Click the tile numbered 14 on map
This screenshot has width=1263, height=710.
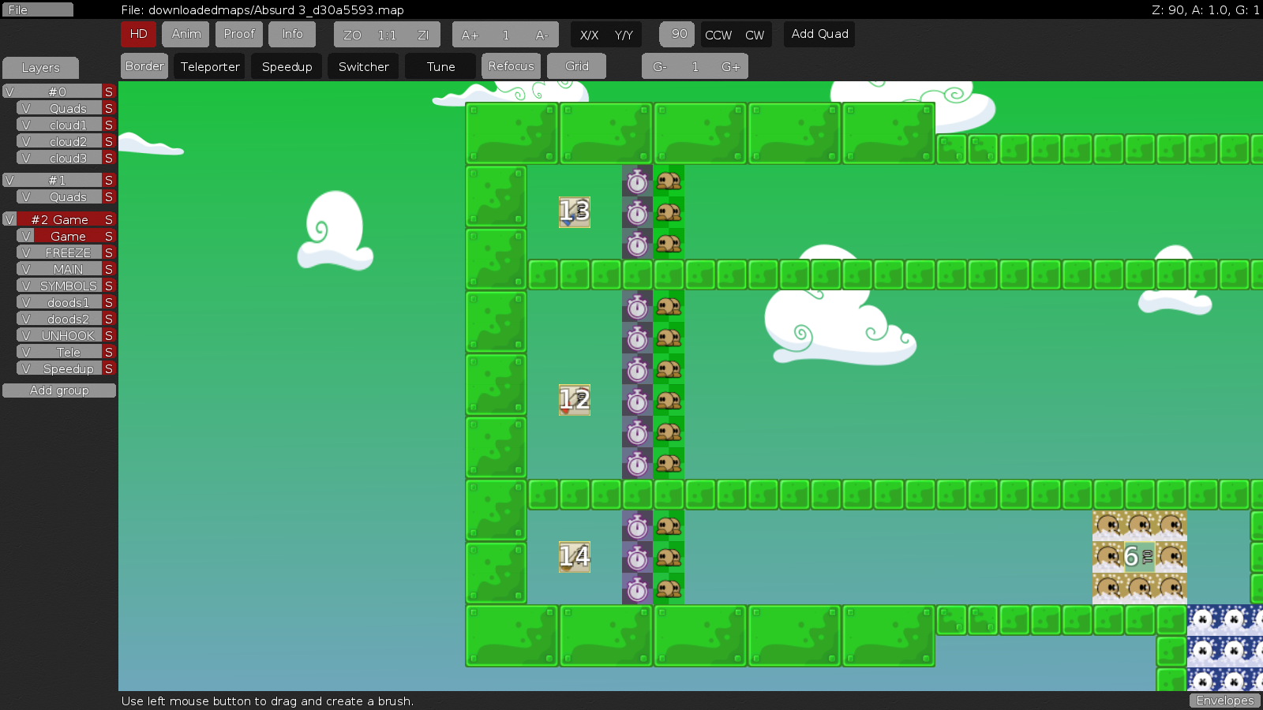tap(574, 557)
